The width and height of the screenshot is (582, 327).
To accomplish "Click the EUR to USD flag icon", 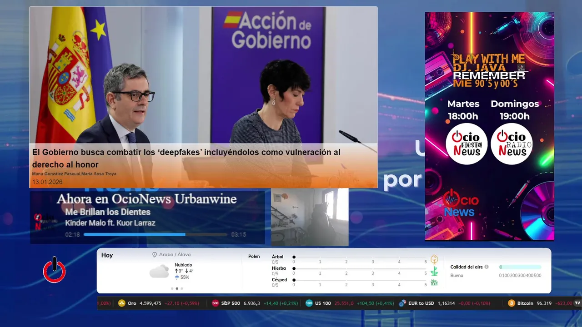I will [x=402, y=303].
